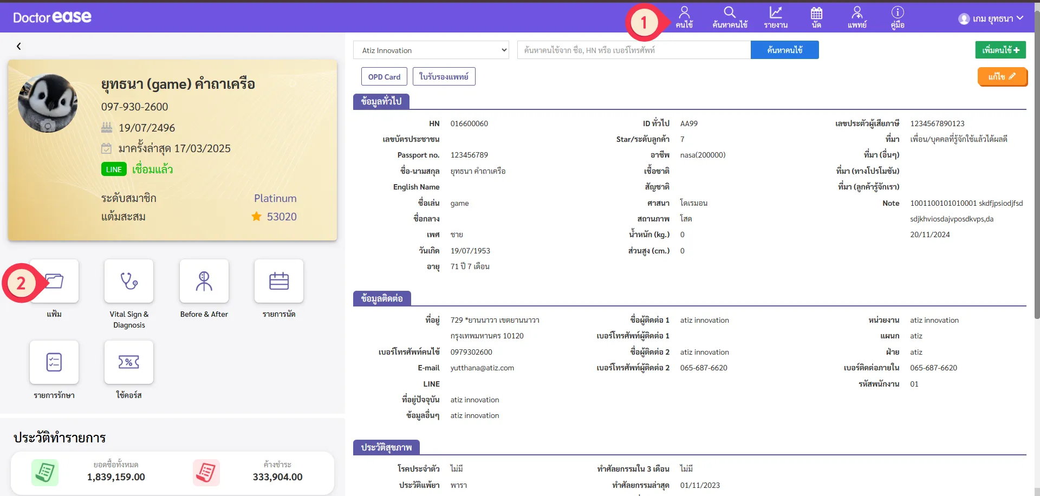Image resolution: width=1040 pixels, height=496 pixels.
Task: Click the blue search patient button
Action: (x=784, y=50)
